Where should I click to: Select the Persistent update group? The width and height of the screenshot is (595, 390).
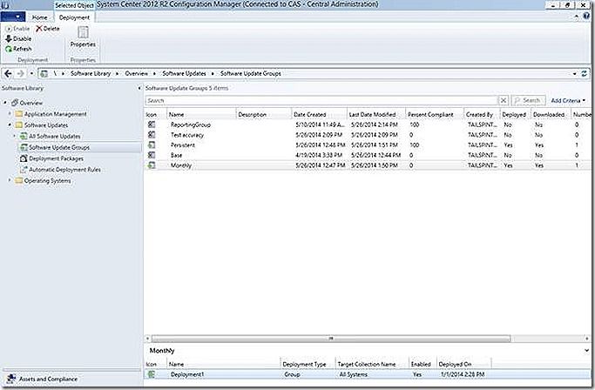[368, 145]
